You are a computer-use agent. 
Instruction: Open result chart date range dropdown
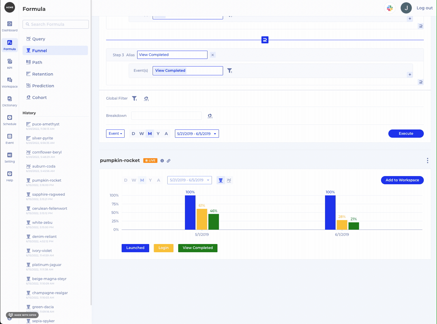190,180
